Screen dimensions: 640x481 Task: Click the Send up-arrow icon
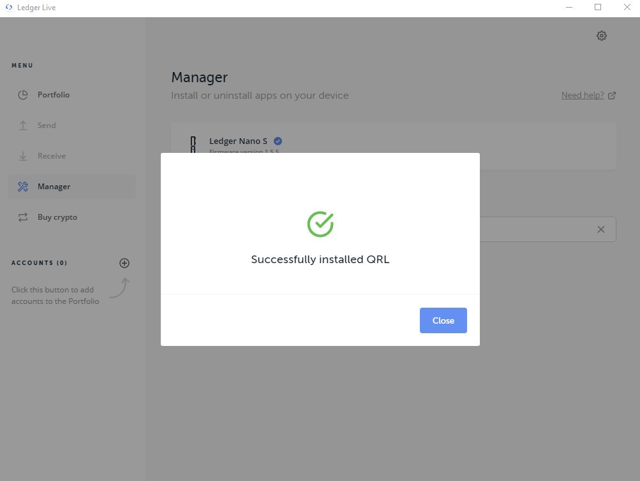pos(23,126)
